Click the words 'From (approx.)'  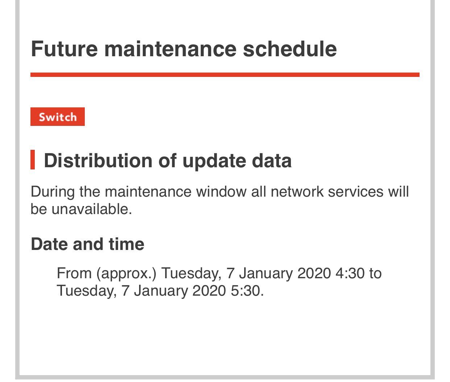[107, 273]
